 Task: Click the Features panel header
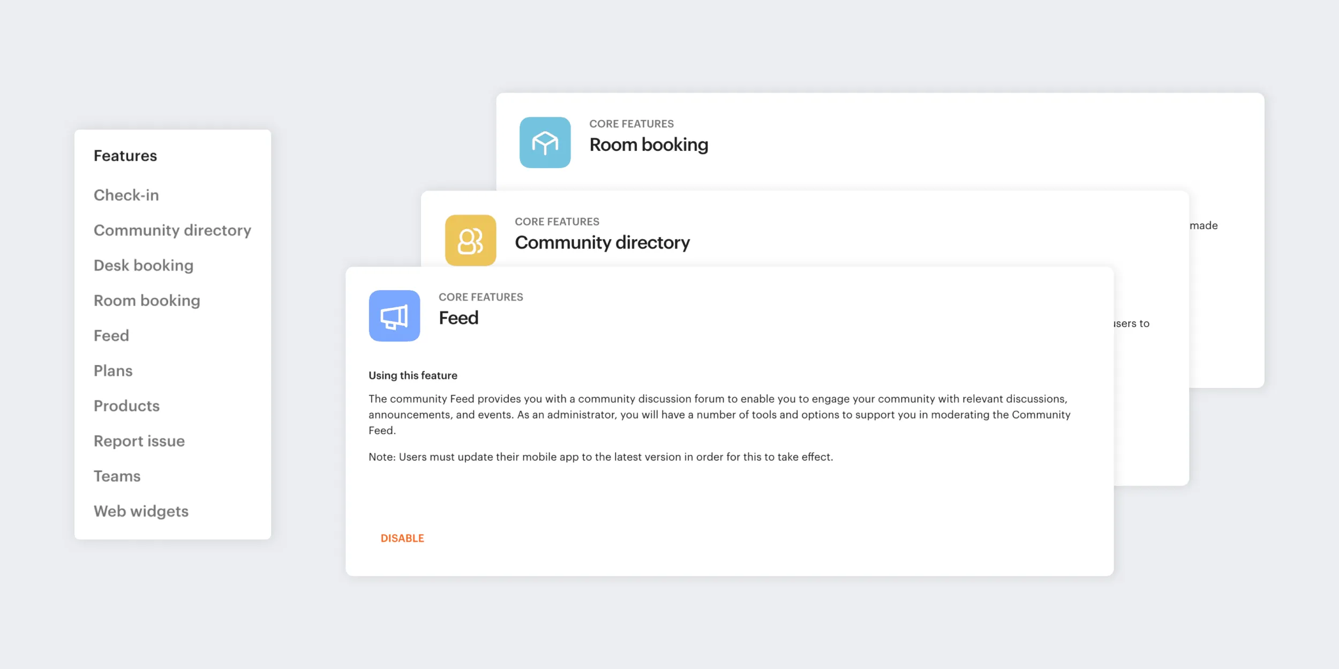(x=125, y=155)
